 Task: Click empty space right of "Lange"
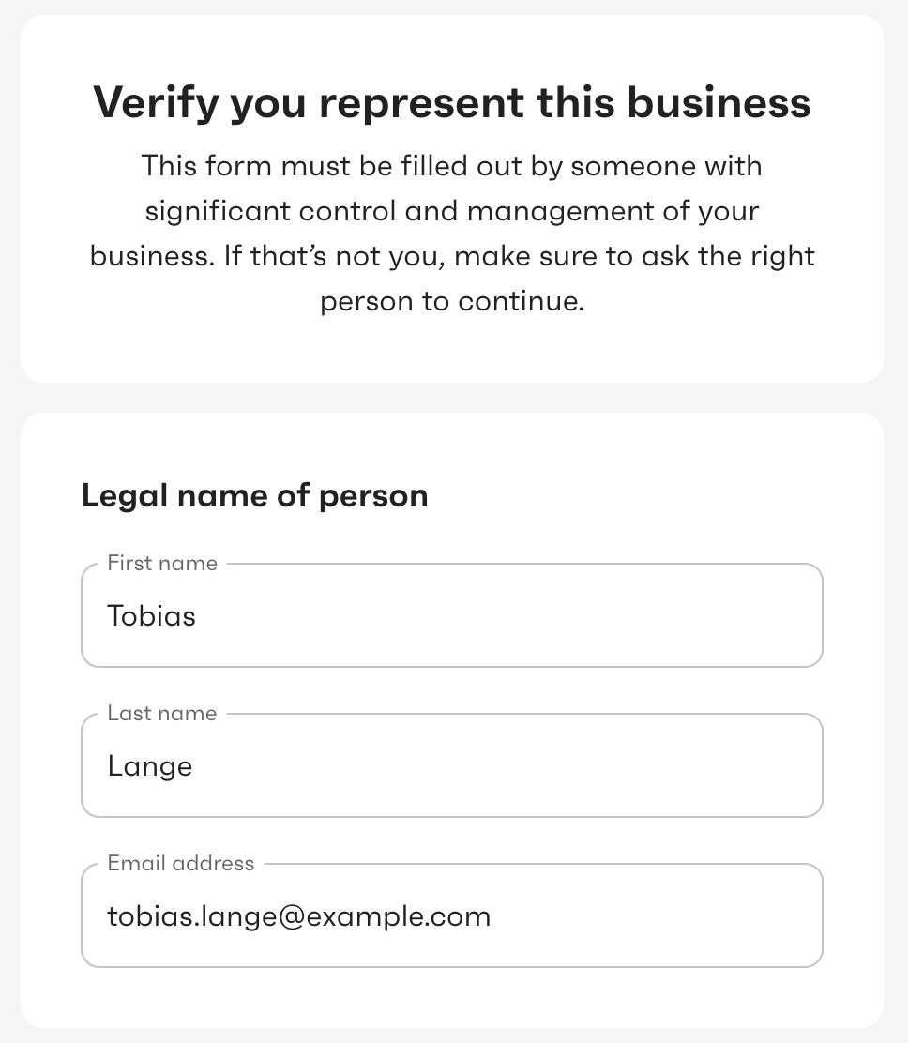(506, 765)
